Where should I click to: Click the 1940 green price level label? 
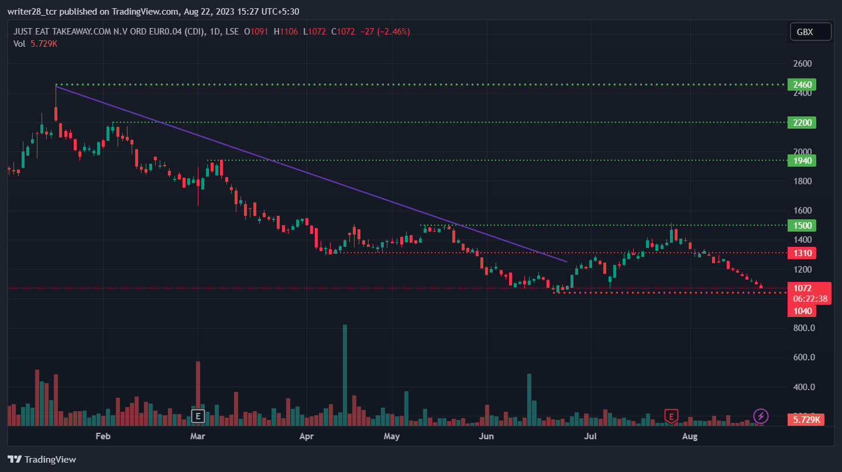(x=802, y=160)
